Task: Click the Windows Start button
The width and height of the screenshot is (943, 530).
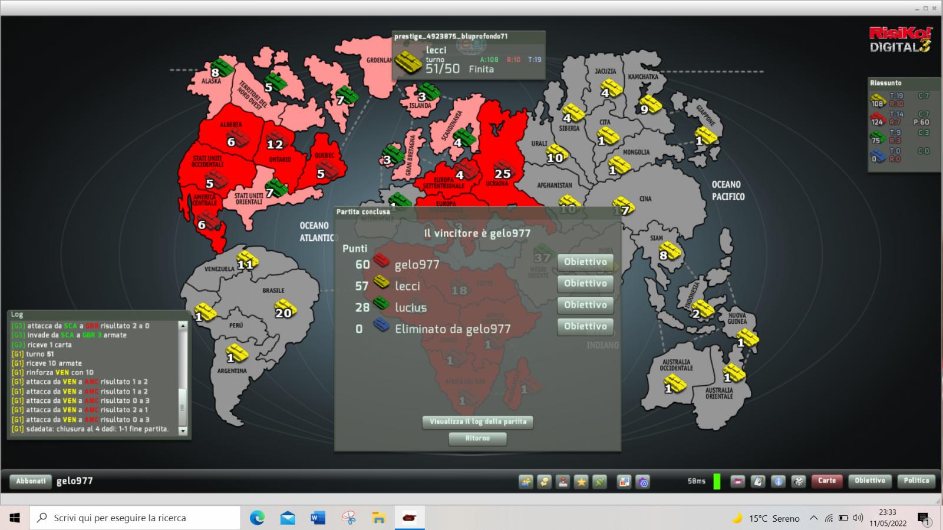Action: pos(15,518)
